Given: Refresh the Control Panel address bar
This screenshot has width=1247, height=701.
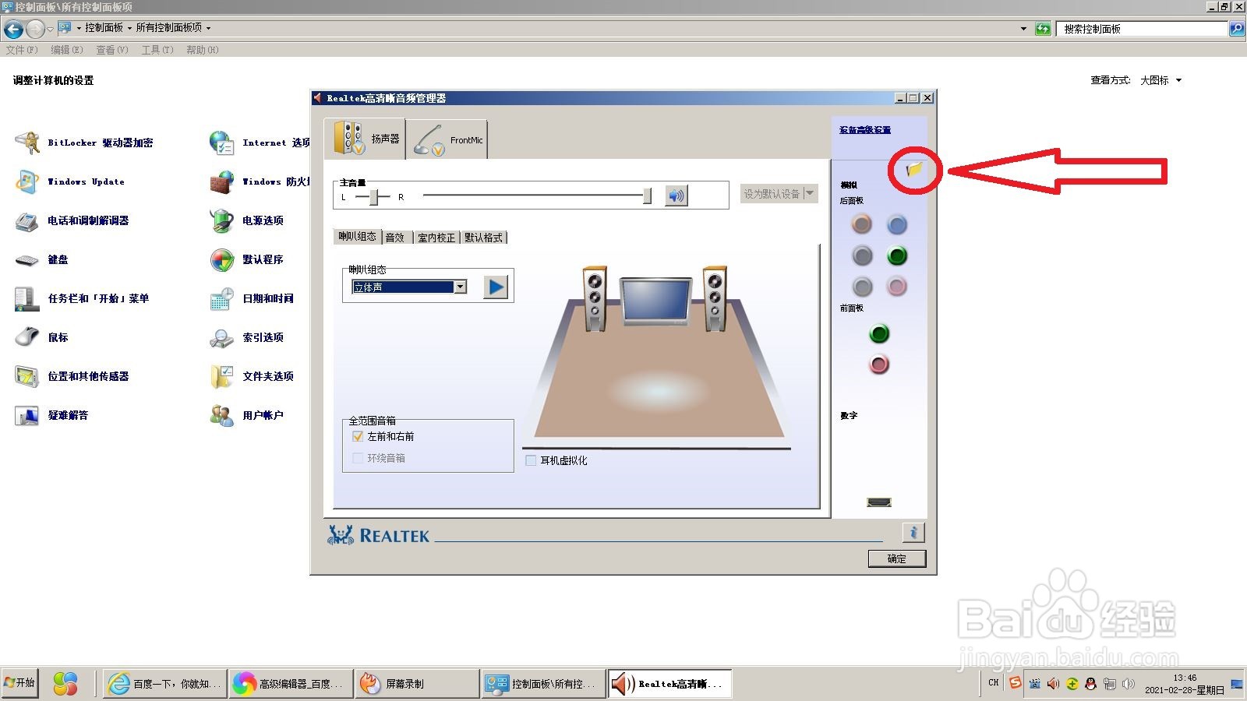Looking at the screenshot, I should (1043, 29).
